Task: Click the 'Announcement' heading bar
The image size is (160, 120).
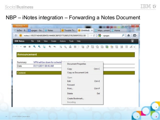Action: pyautogui.click(x=76, y=55)
